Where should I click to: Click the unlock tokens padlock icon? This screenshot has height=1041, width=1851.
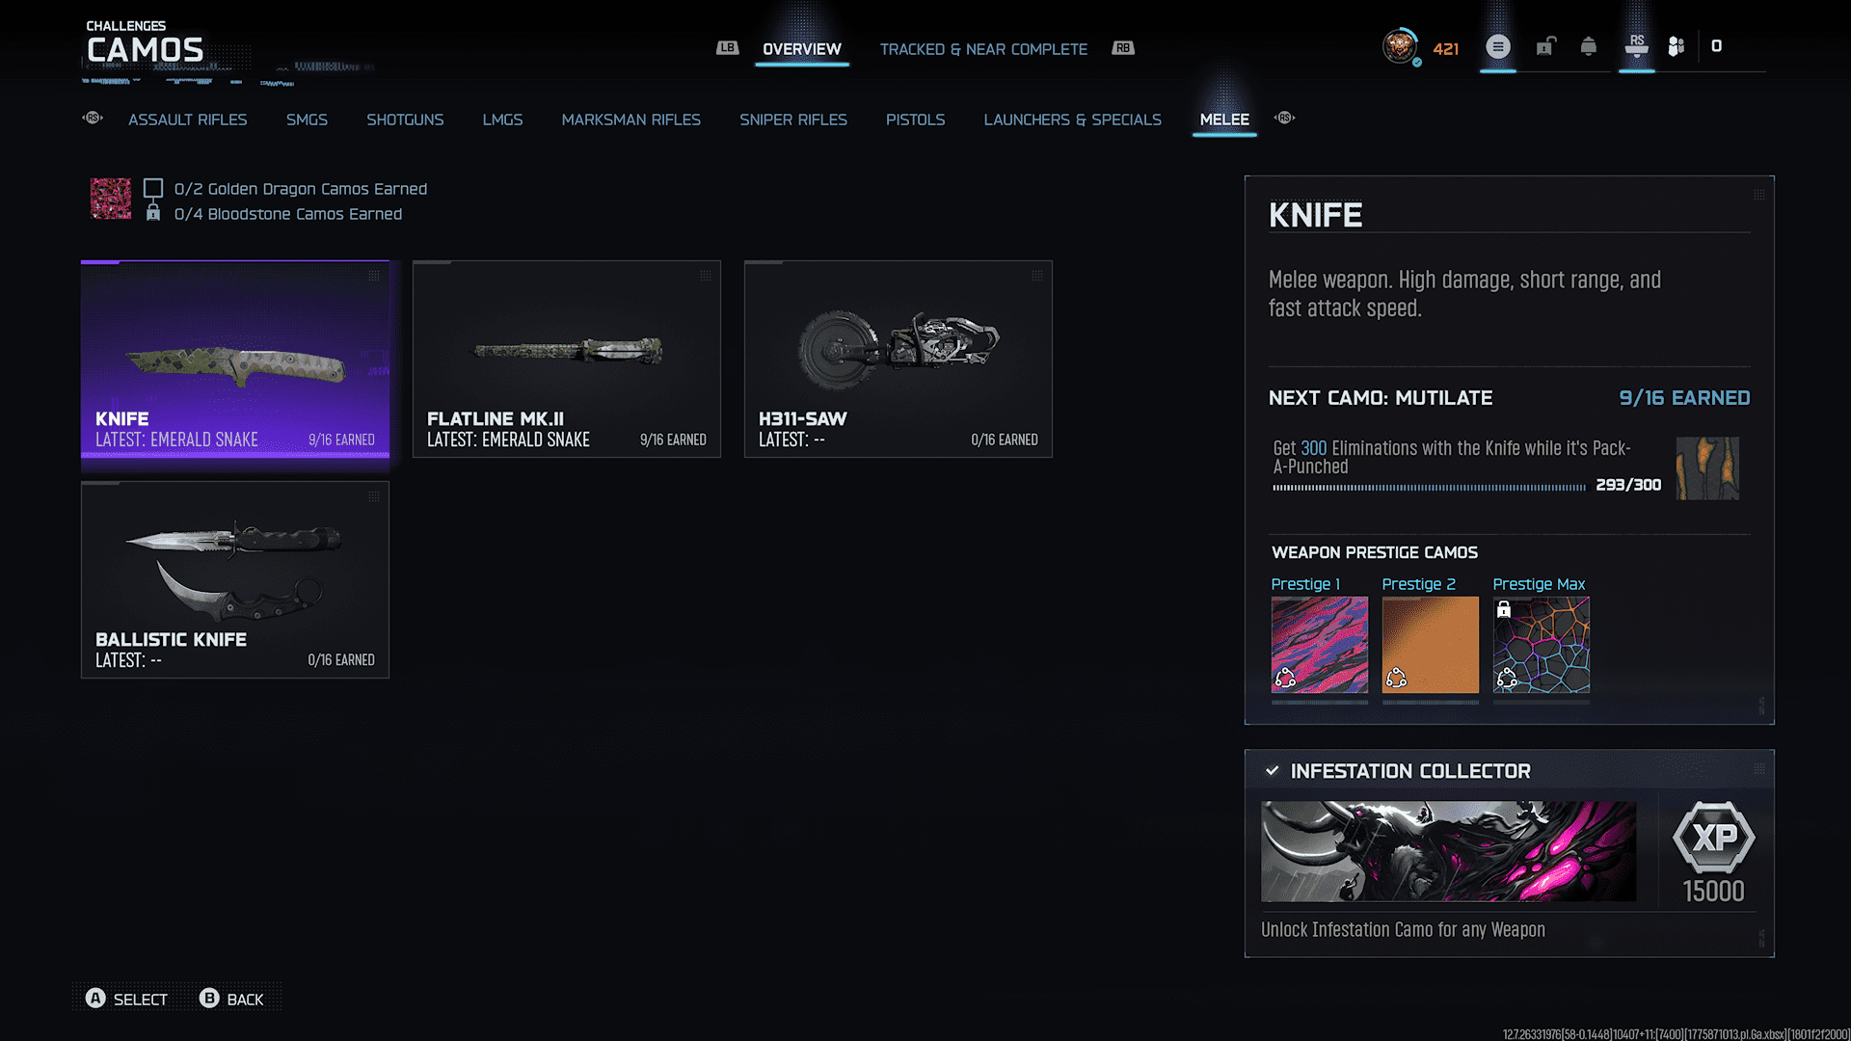tap(1545, 46)
